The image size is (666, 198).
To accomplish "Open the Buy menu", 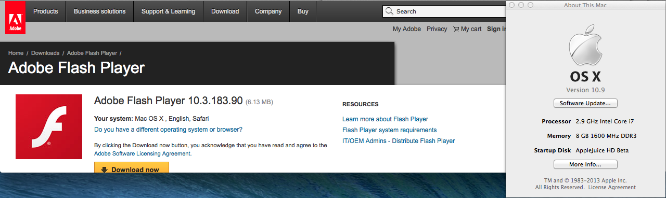I will coord(303,11).
